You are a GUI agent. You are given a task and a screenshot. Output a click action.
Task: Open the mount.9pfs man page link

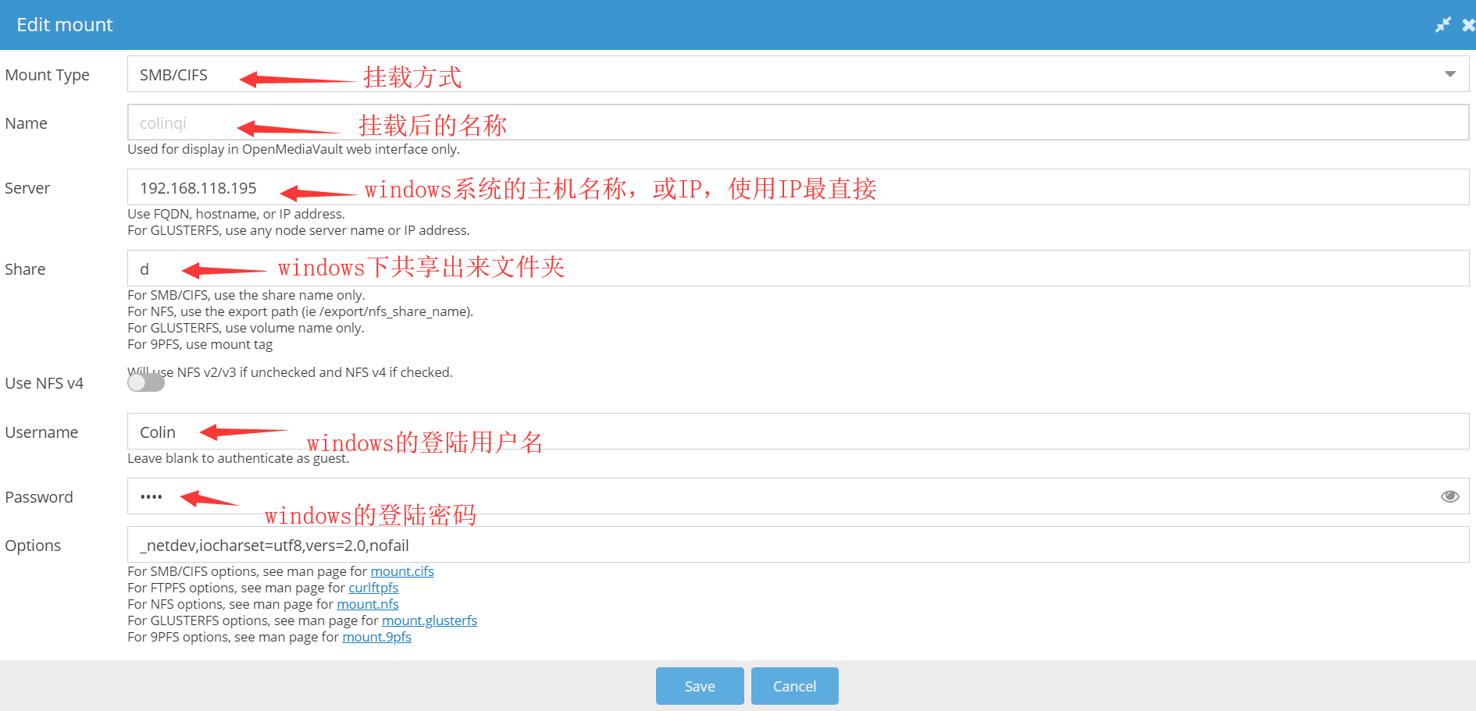coord(376,637)
